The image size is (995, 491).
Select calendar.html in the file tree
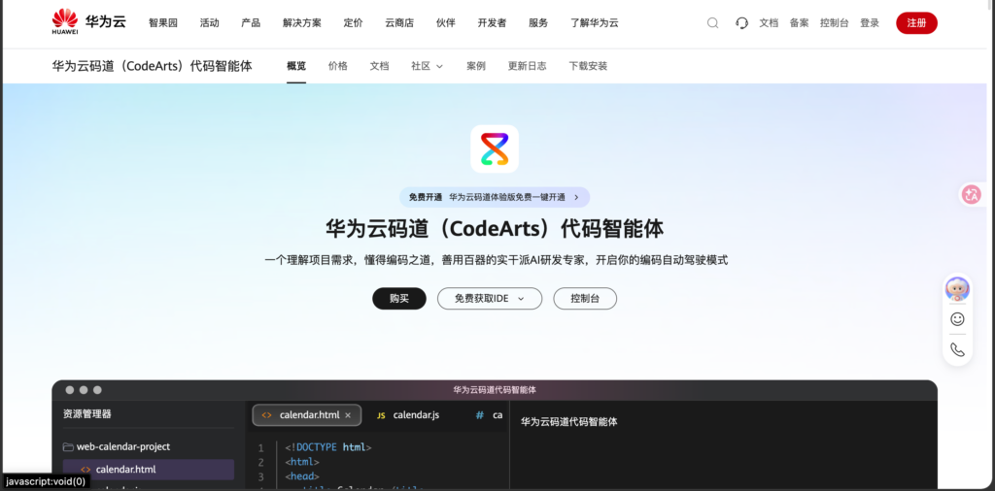point(149,470)
